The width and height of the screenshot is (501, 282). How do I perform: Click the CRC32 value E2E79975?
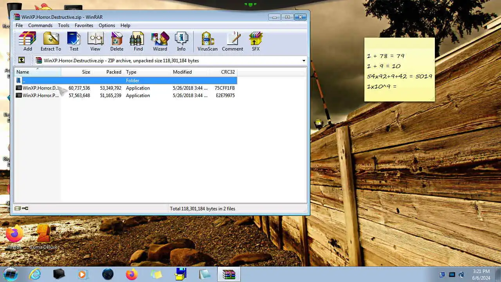(x=225, y=96)
